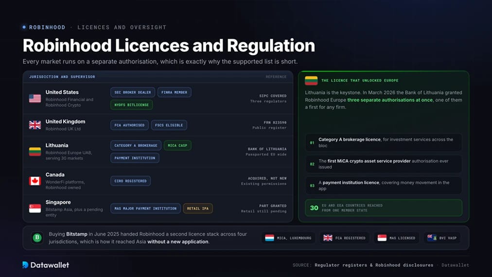
Task: Click the BVI VASP chip
Action: pyautogui.click(x=442, y=238)
